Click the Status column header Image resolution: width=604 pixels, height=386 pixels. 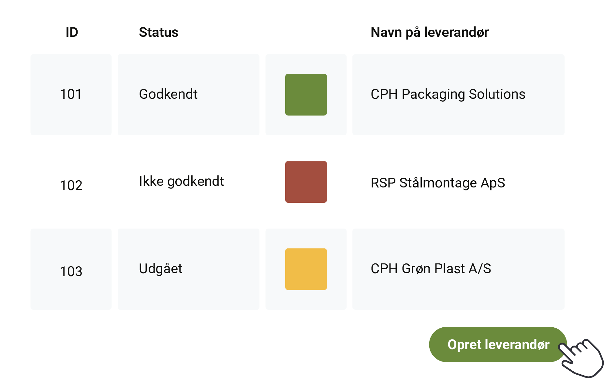tap(158, 32)
